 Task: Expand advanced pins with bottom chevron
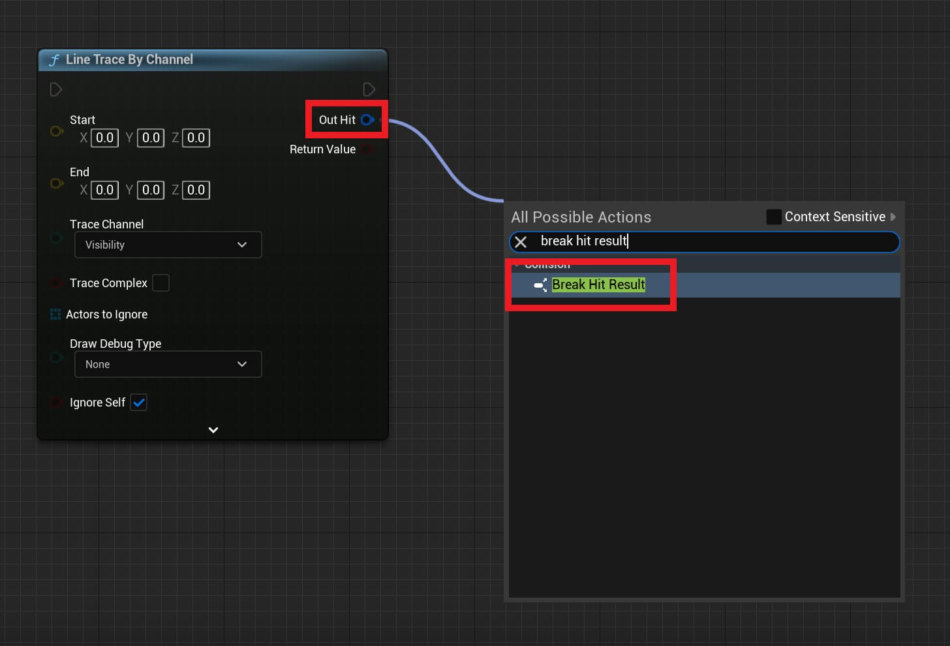click(x=213, y=430)
